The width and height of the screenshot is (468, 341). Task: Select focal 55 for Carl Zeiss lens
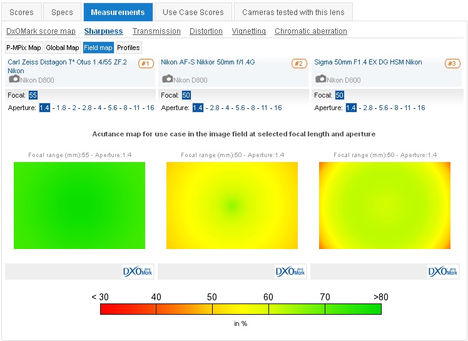33,95
